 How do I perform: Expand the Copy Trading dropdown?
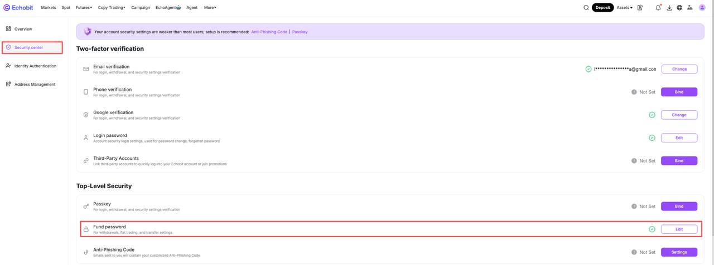coord(112,8)
